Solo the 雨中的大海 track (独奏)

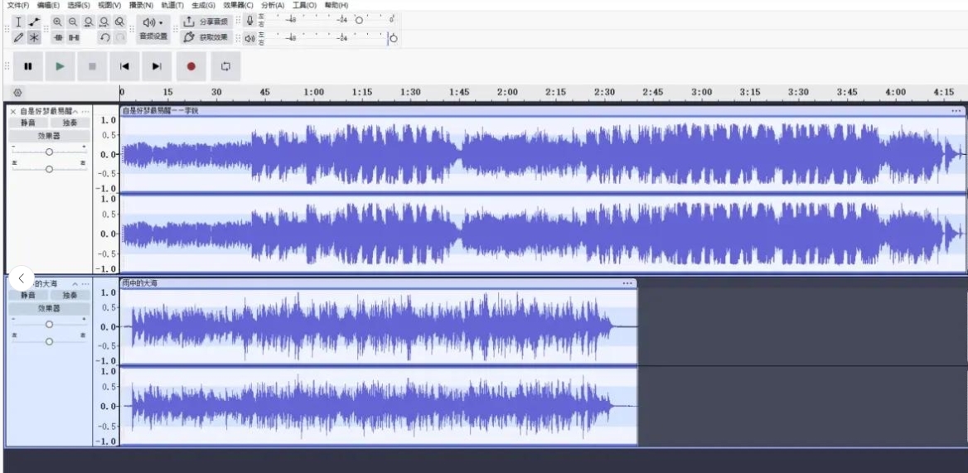pos(70,296)
